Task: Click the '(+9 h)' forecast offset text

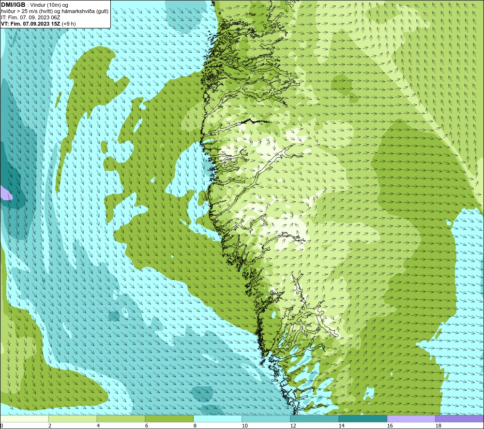Action: (69, 24)
